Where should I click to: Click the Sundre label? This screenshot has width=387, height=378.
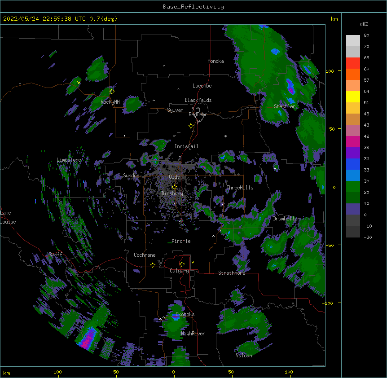pos(131,176)
